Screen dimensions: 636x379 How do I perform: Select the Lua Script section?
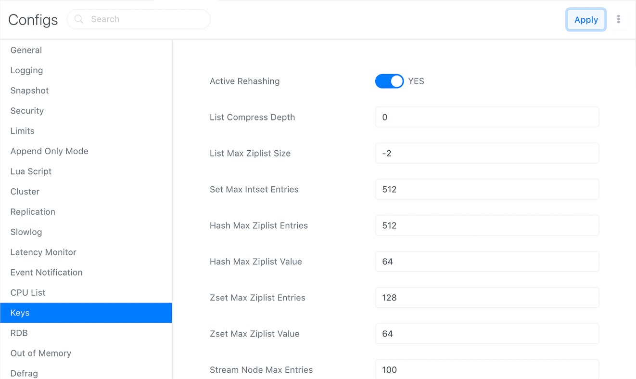(31, 171)
